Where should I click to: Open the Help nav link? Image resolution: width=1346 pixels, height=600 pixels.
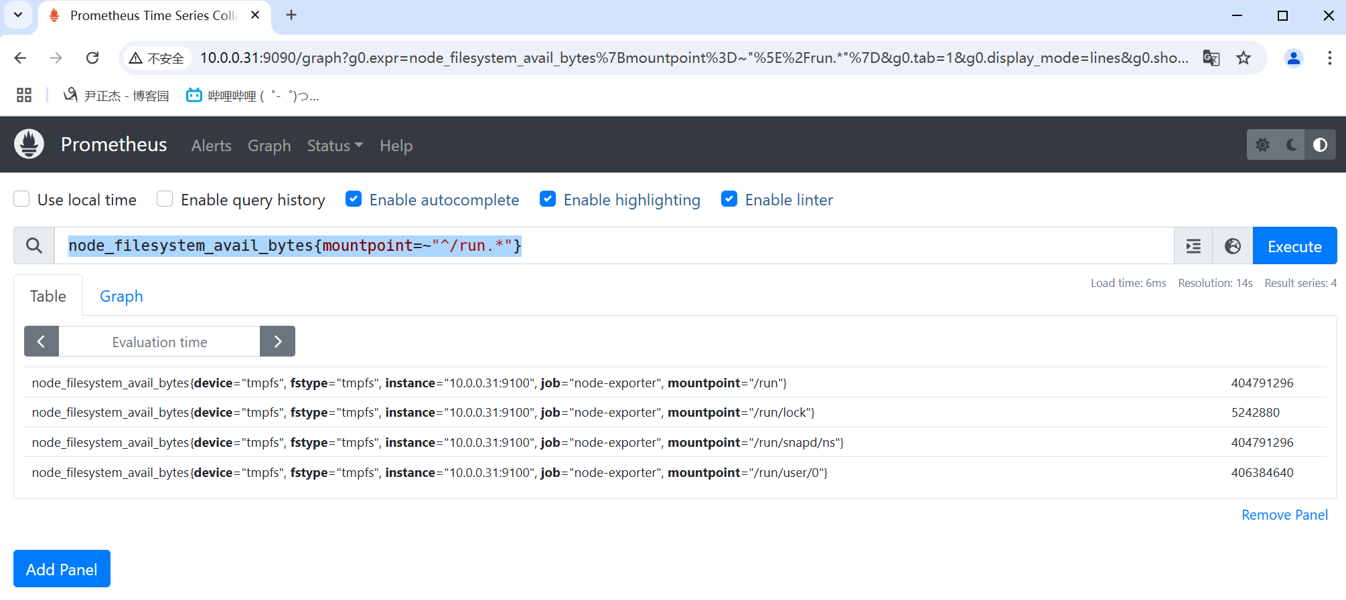coord(396,146)
